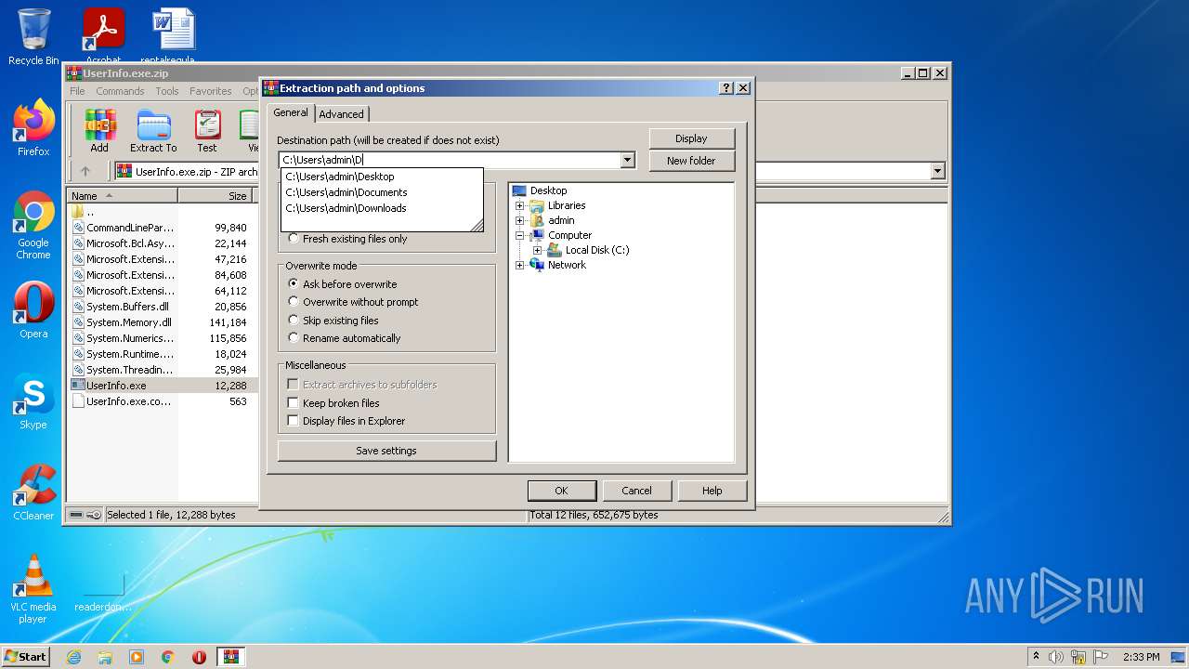The height and width of the screenshot is (669, 1189).
Task: Toggle the destination path dropdown arrow
Action: pyautogui.click(x=628, y=160)
